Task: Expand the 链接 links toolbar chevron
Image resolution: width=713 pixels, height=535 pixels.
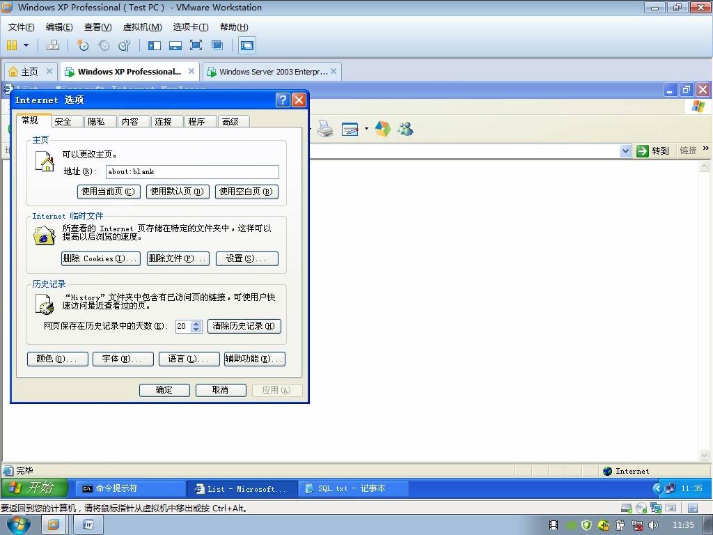Action: pyautogui.click(x=706, y=148)
